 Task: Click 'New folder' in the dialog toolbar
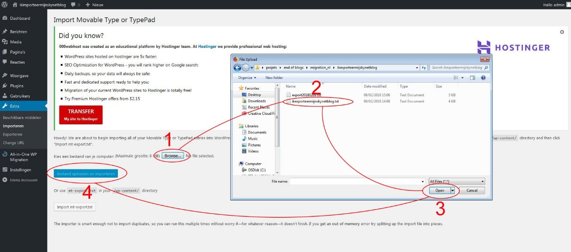pyautogui.click(x=274, y=78)
